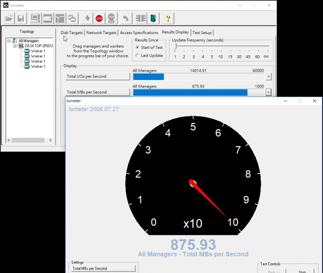
Task: Start tests green flag icon
Action: pos(87,18)
